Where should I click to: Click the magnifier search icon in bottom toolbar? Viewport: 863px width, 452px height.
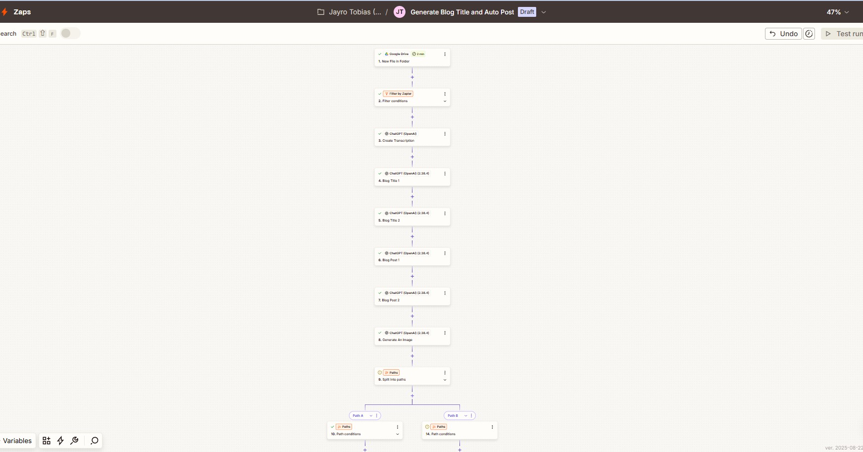pyautogui.click(x=94, y=441)
